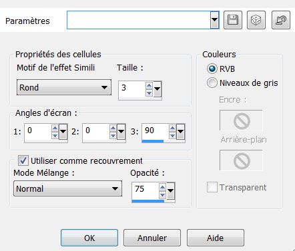Increase Opacité value with up arrow
The image size is (295, 251).
click(162, 188)
